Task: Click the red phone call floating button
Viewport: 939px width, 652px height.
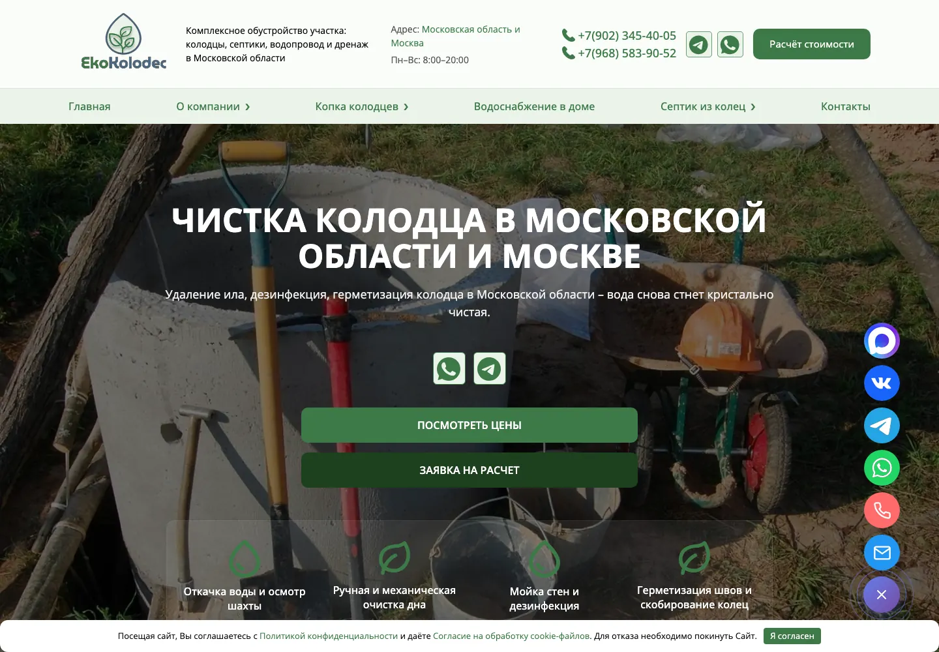Action: [x=882, y=510]
